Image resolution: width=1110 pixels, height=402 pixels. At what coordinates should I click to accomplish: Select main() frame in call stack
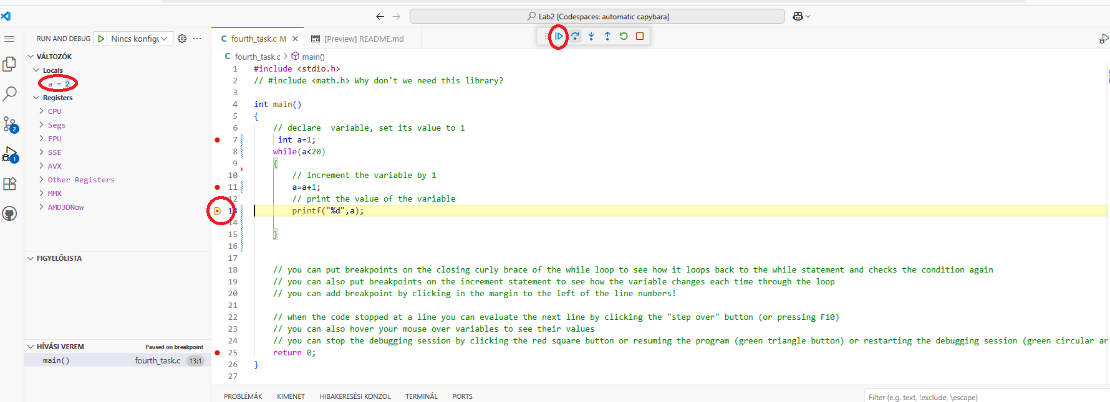point(56,360)
